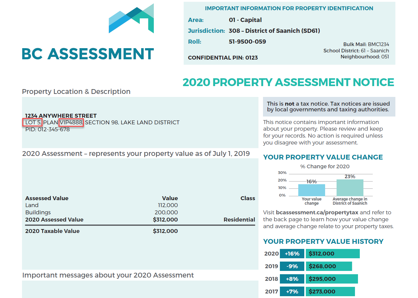Click the plan number VIP4888
This screenshot has width=418, height=298.
click(71, 123)
